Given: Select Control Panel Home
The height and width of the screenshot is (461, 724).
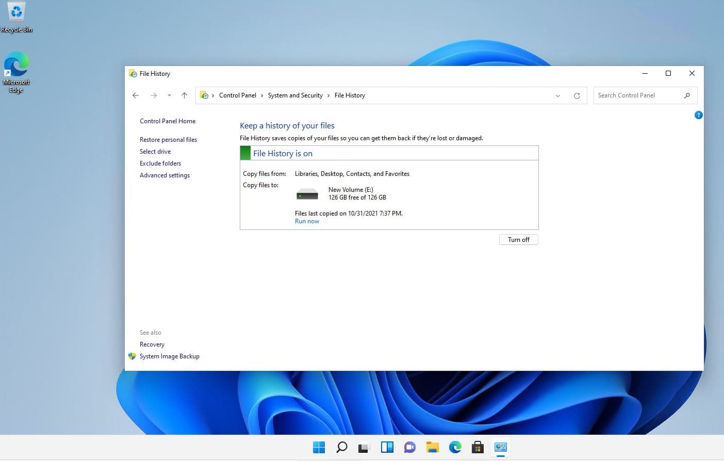Looking at the screenshot, I should pos(168,121).
